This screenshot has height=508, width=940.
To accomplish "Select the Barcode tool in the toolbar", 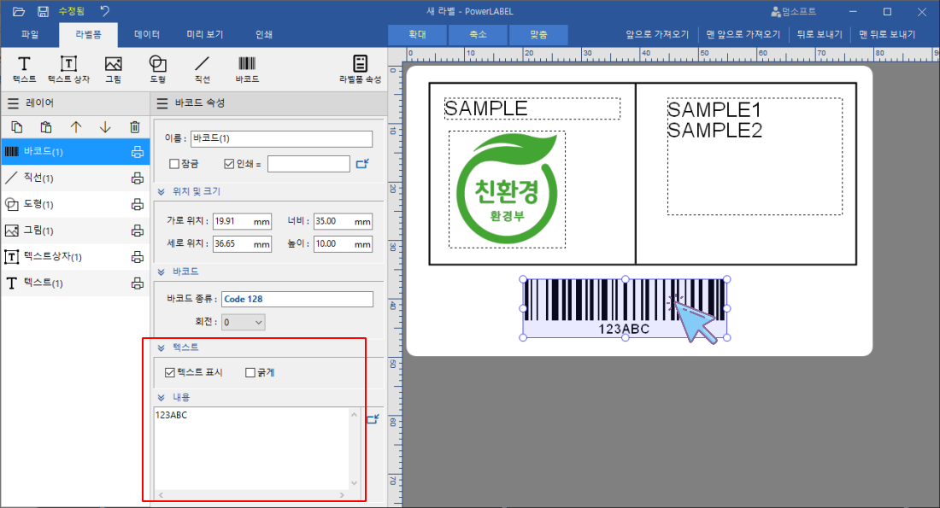I will pyautogui.click(x=247, y=68).
